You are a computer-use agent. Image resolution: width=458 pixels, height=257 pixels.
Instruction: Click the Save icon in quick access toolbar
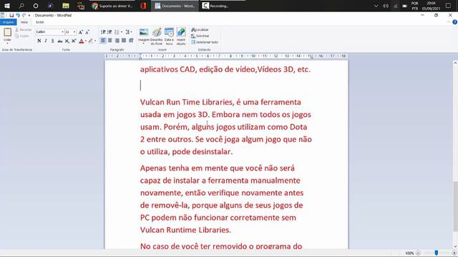[x=11, y=15]
